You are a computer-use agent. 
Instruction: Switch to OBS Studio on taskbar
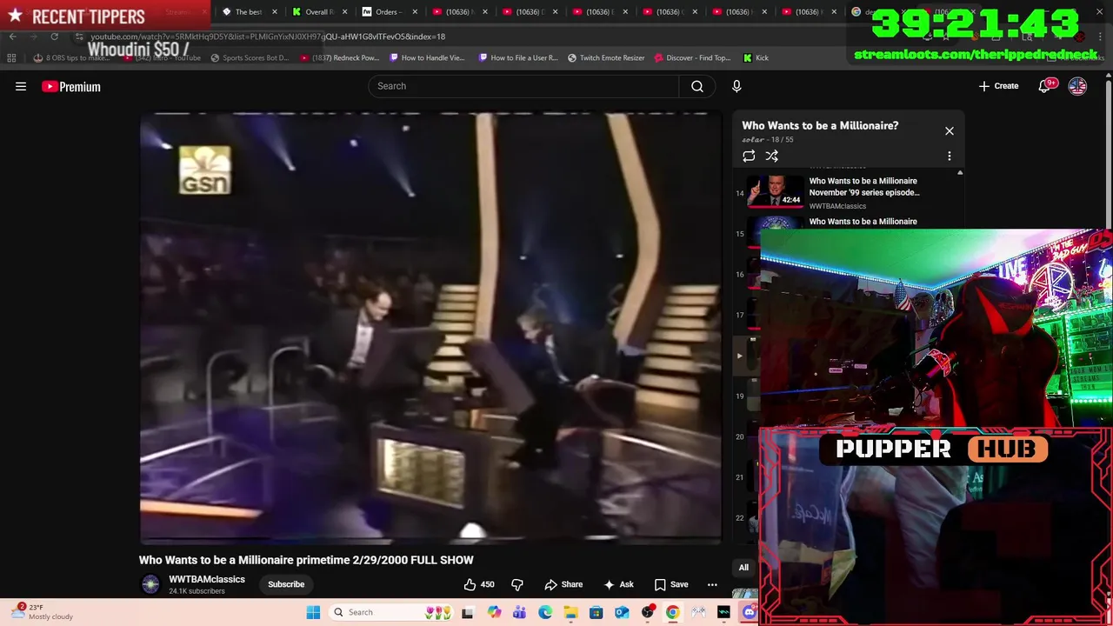(647, 612)
